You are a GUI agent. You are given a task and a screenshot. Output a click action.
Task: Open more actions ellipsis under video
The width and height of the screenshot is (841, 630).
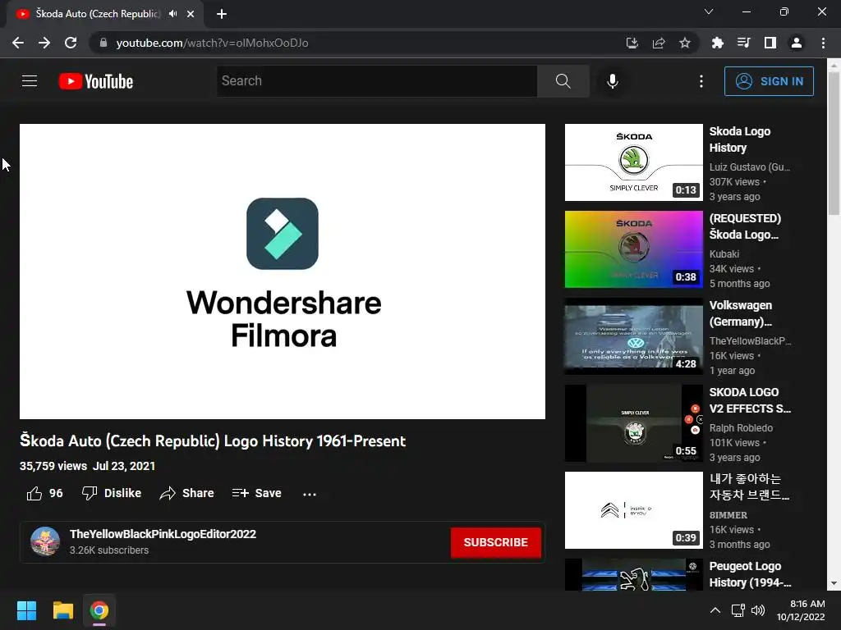310,494
